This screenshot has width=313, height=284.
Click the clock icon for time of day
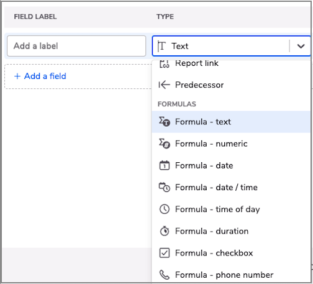tap(165, 209)
